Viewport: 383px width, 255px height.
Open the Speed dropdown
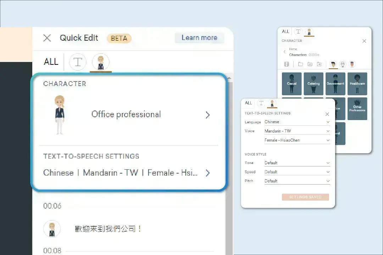click(x=297, y=172)
